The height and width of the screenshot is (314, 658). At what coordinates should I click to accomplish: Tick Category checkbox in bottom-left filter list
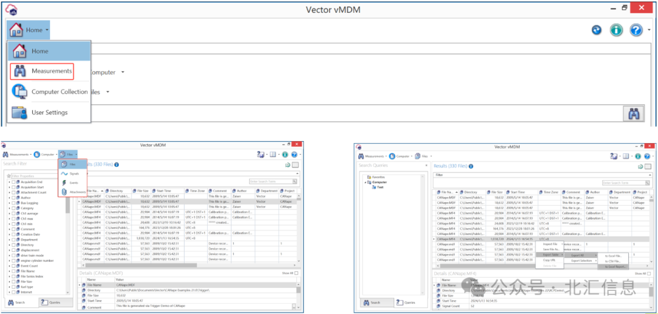[x=13, y=208]
